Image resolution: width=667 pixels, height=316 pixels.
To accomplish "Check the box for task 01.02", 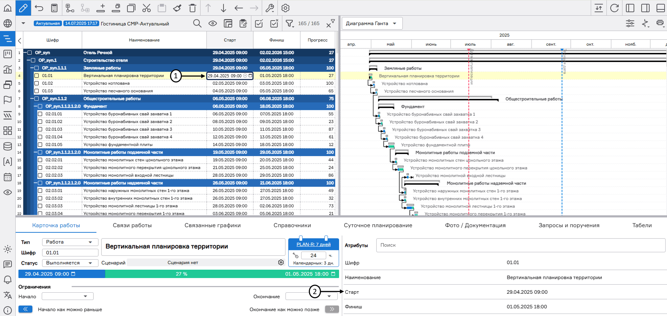I will point(37,83).
